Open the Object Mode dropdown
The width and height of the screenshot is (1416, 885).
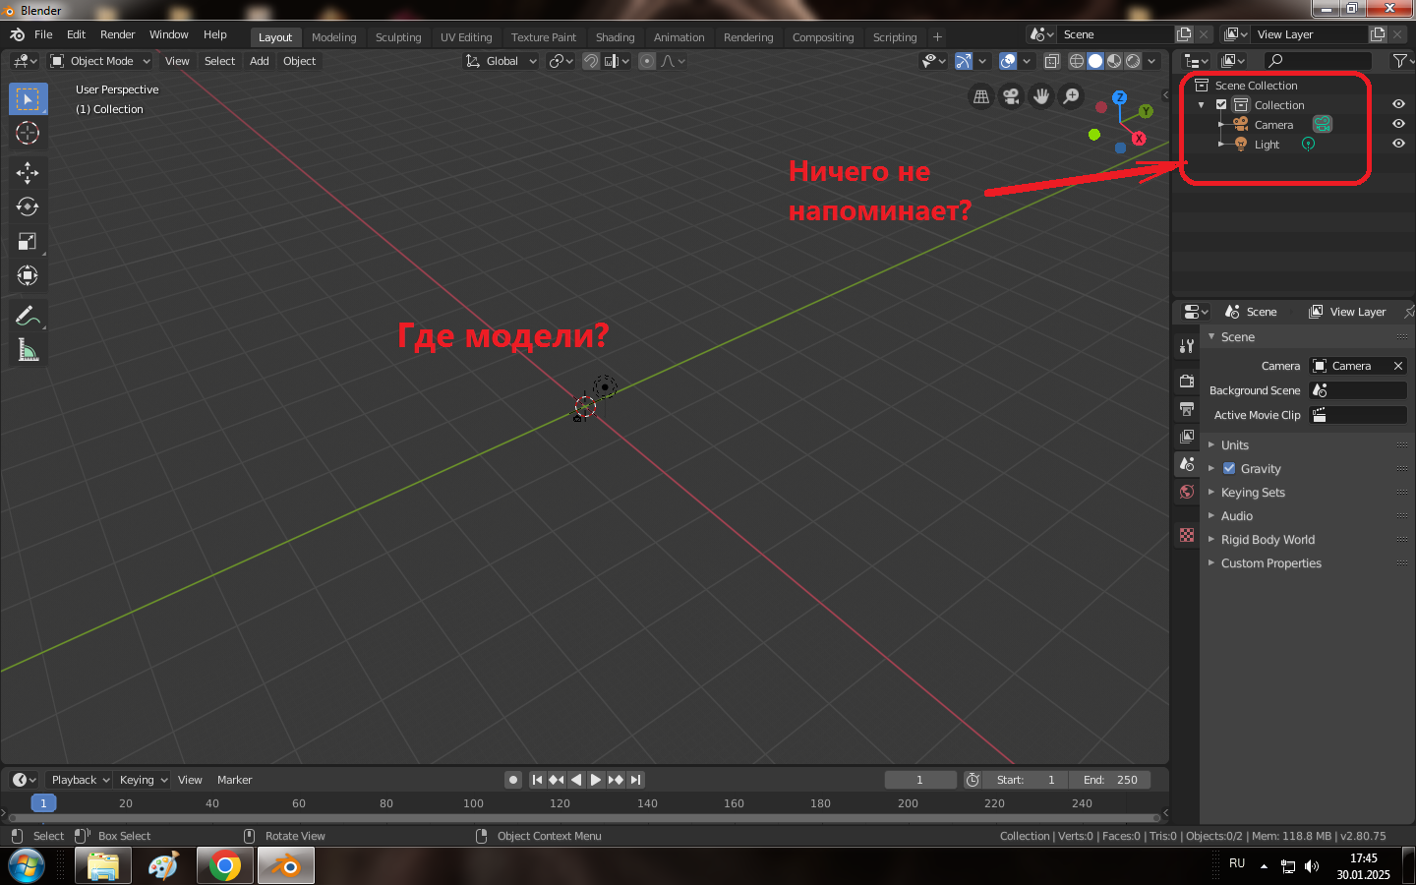click(x=100, y=61)
